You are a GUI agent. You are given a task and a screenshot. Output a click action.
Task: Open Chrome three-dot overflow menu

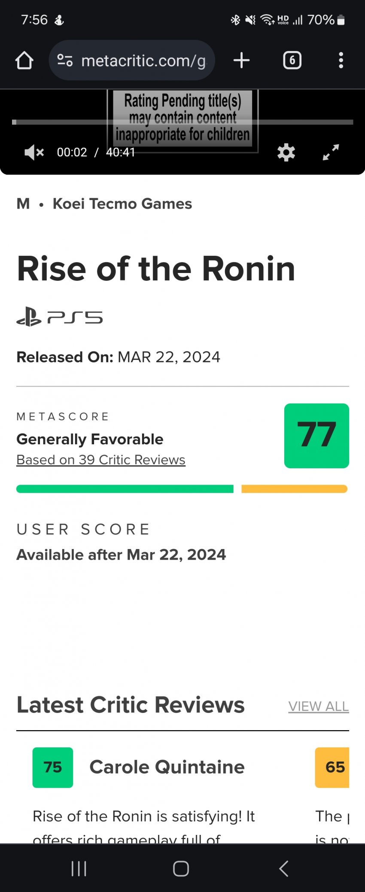point(341,60)
